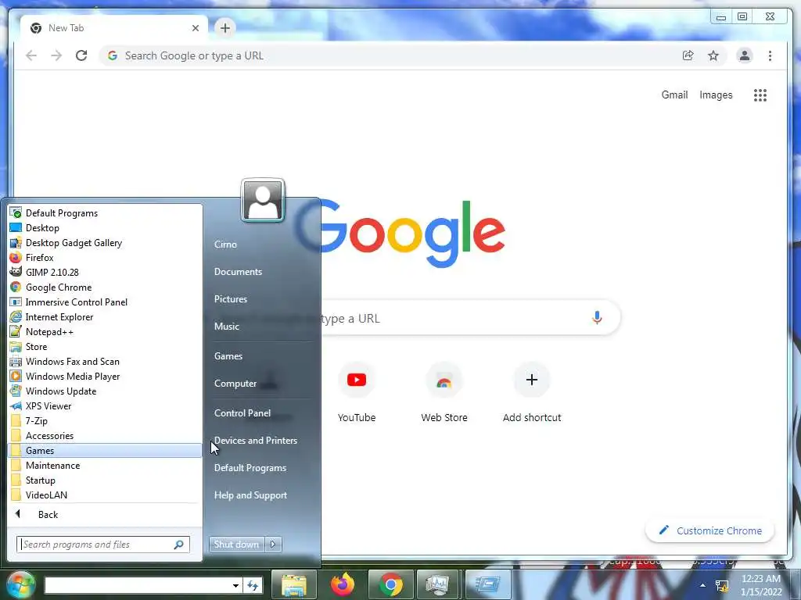Launch XPS Viewer
This screenshot has height=600, width=801.
[106, 405]
